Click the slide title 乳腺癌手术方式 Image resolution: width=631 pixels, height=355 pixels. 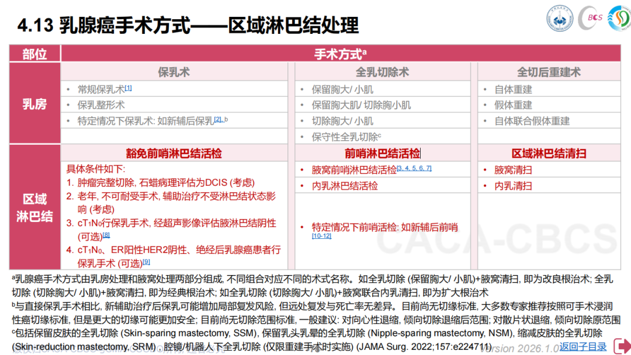pyautogui.click(x=126, y=26)
